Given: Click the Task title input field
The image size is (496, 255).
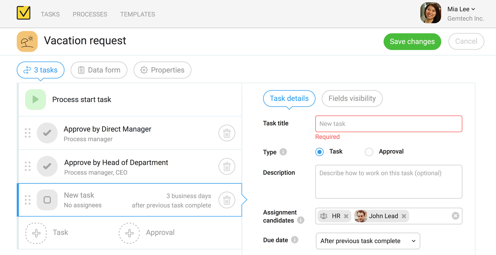Looking at the screenshot, I should click(388, 124).
